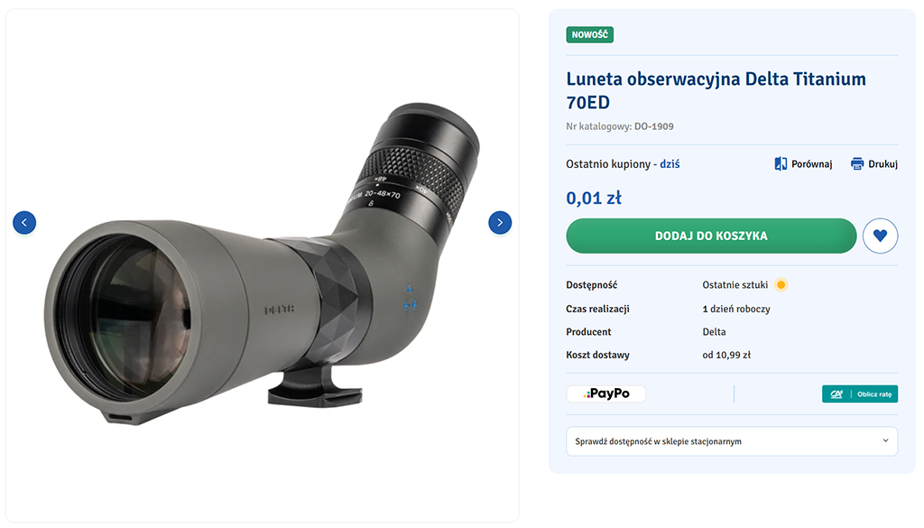Go to the next product image
924x528 pixels.
coord(500,222)
